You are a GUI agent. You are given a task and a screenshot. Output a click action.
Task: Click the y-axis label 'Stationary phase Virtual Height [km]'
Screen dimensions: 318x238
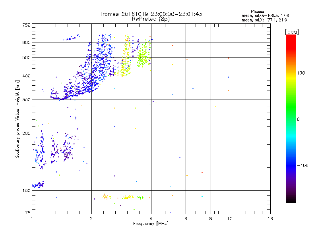tap(17, 119)
